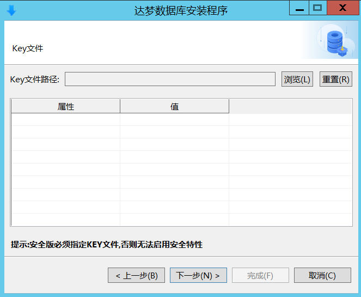Viewport: 361px width, 297px height.
Task: Click the 值 column header
Action: [x=175, y=106]
